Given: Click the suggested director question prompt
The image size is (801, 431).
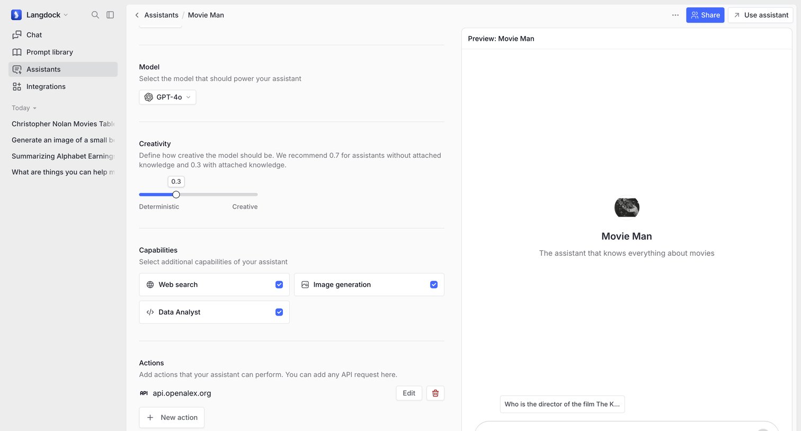Looking at the screenshot, I should tap(562, 404).
